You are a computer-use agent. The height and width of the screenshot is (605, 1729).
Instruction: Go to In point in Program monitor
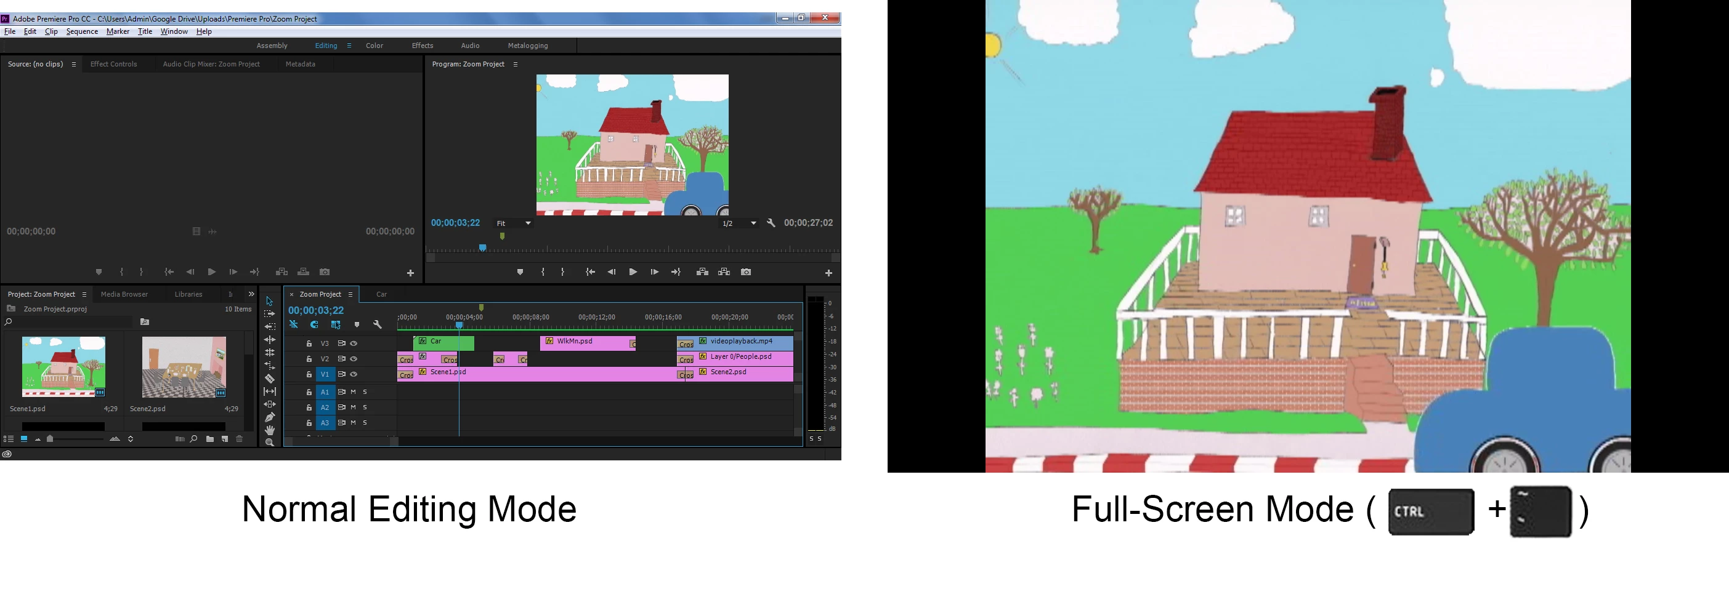coord(590,271)
